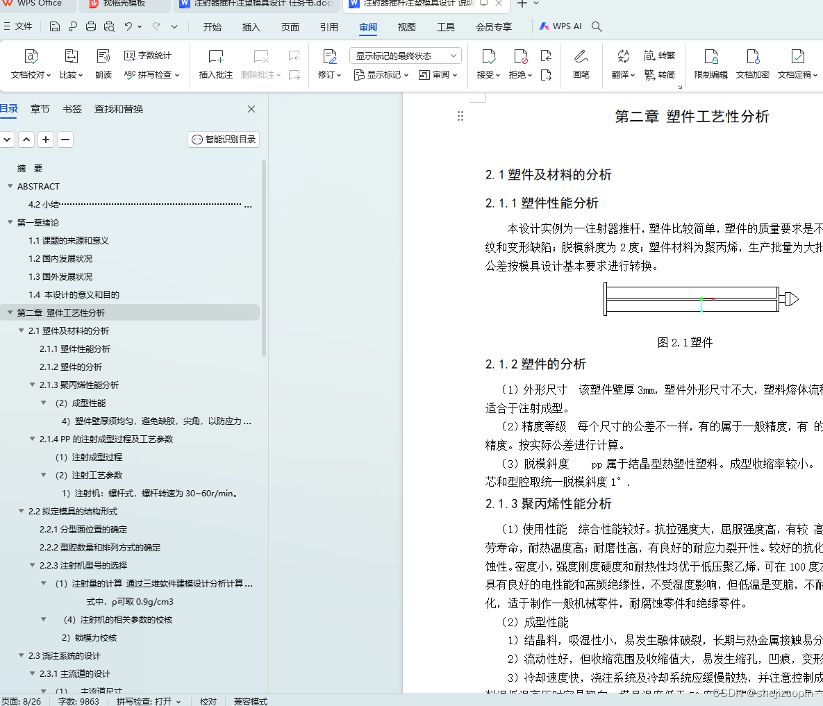
Task: Open the 翻译 translate tool
Action: click(x=623, y=63)
